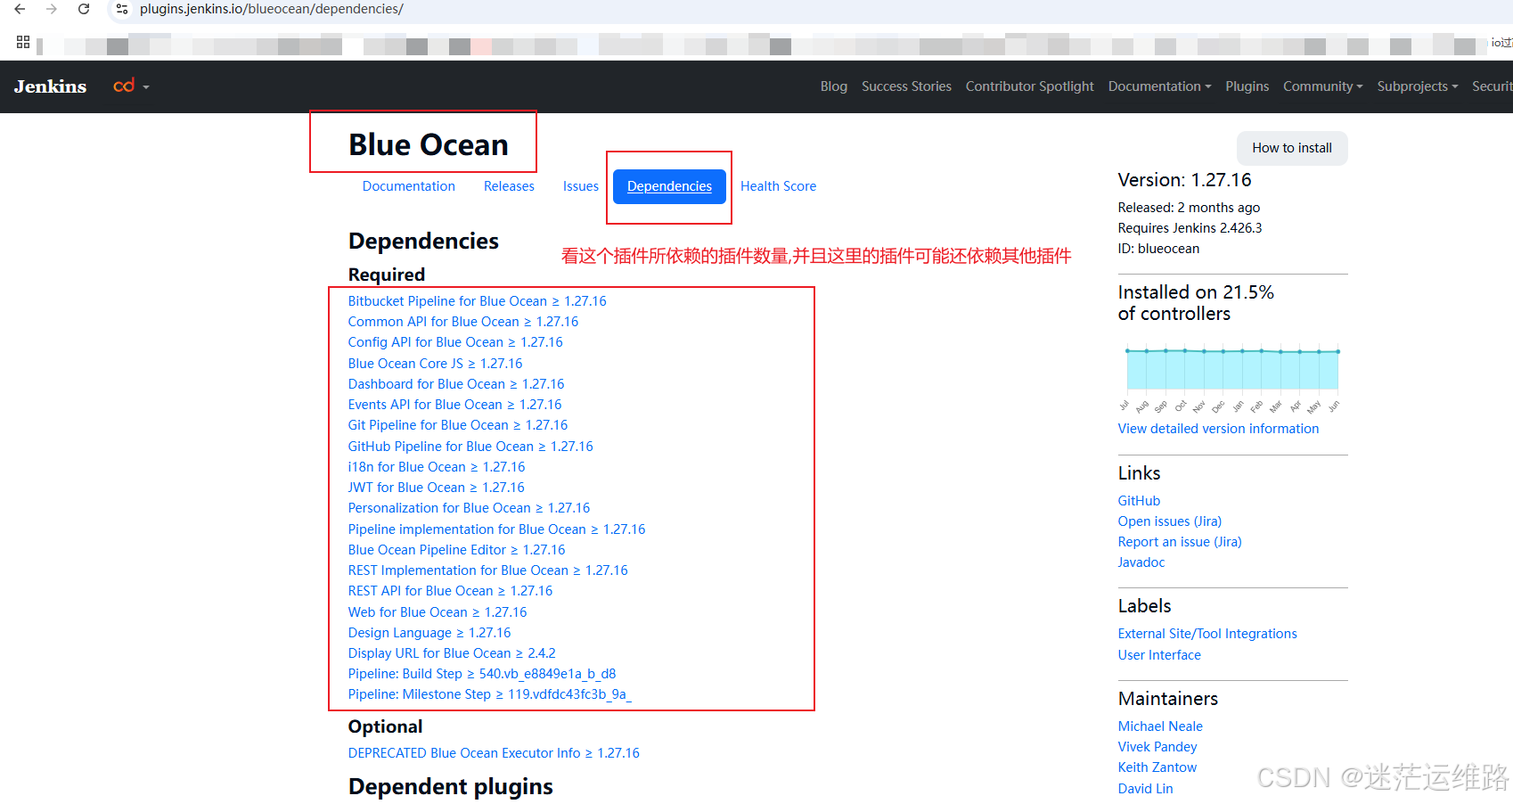Image resolution: width=1513 pixels, height=804 pixels.
Task: Open Bitbucket Pipeline for Blue Ocean
Action: pos(477,301)
